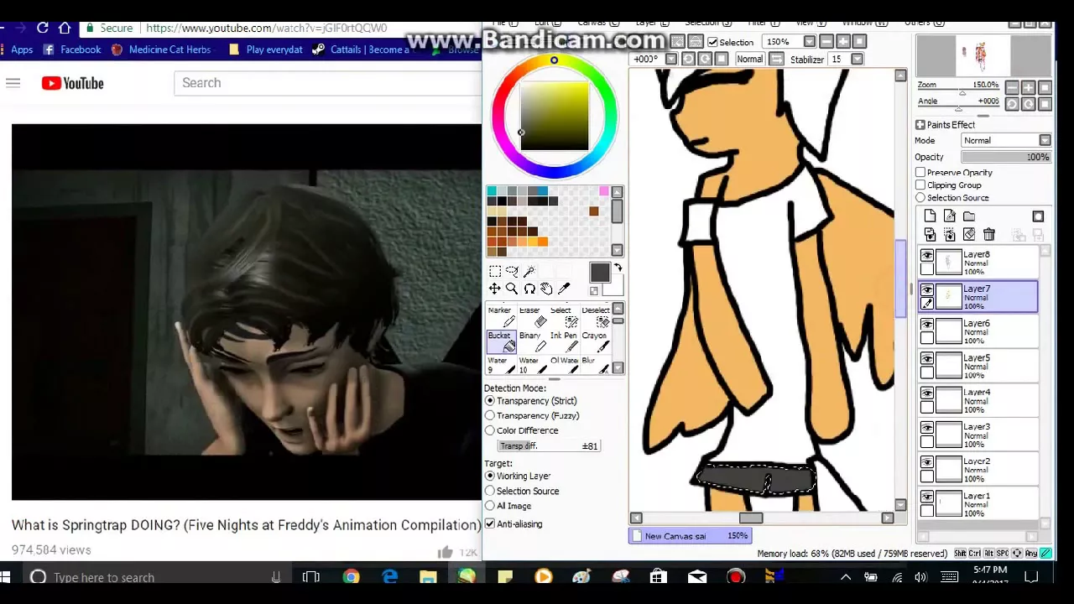Viewport: 1074px width, 604px height.
Task: Open Medicine Cat Herbs bookmark
Action: coord(161,49)
